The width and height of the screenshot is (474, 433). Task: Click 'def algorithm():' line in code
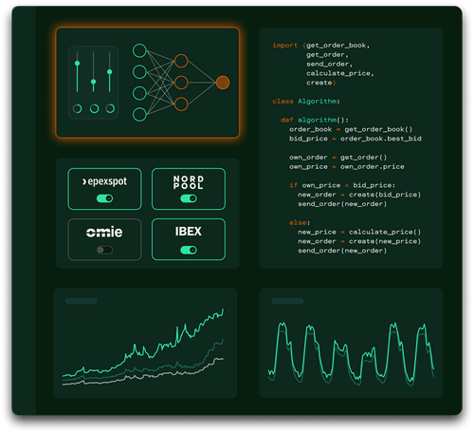click(x=315, y=120)
